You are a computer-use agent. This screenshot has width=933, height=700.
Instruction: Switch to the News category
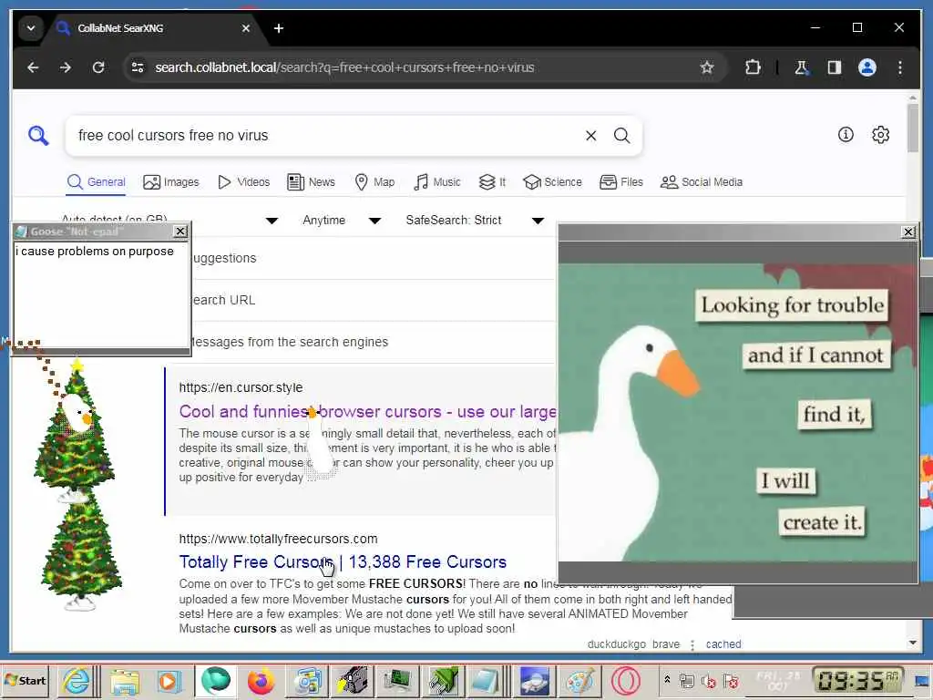tap(312, 181)
